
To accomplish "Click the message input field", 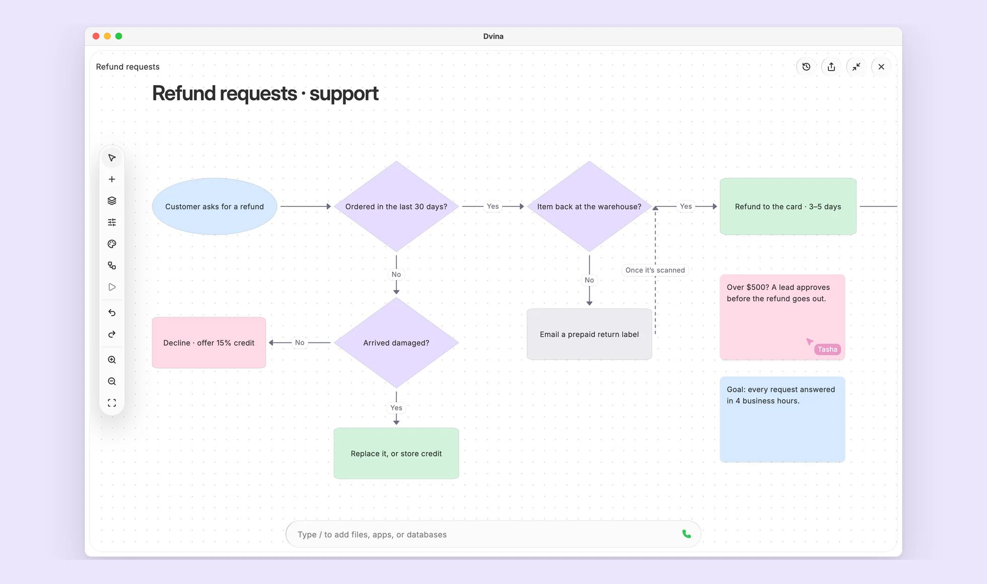I will click(493, 534).
